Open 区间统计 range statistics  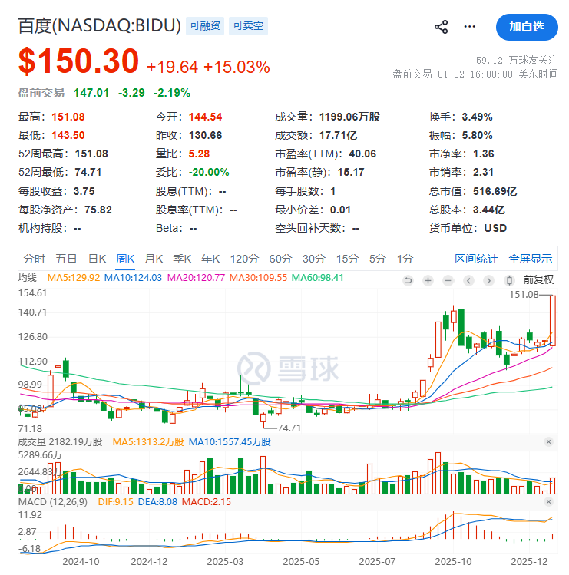pyautogui.click(x=476, y=259)
